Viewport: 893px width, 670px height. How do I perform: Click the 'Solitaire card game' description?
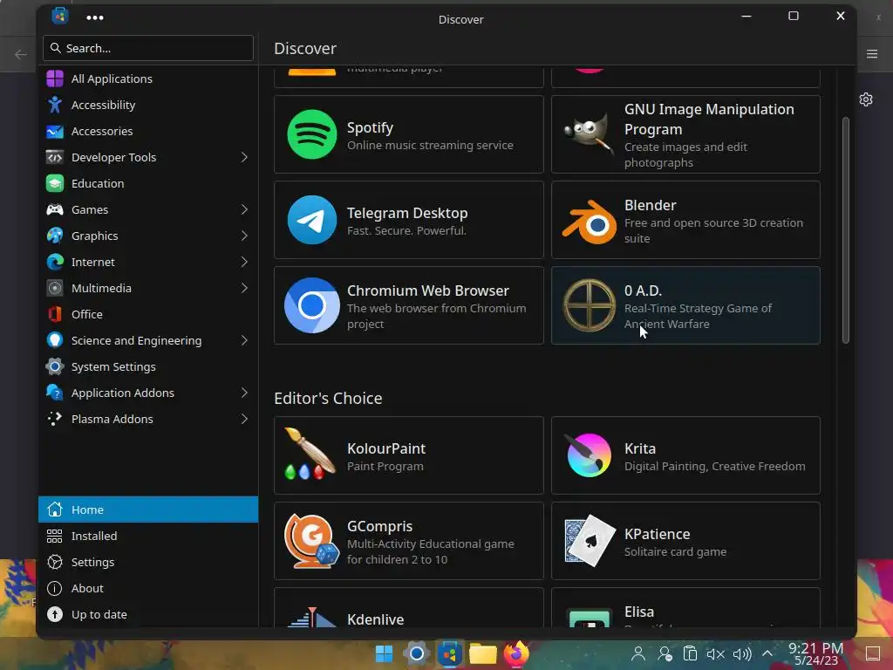pos(675,551)
